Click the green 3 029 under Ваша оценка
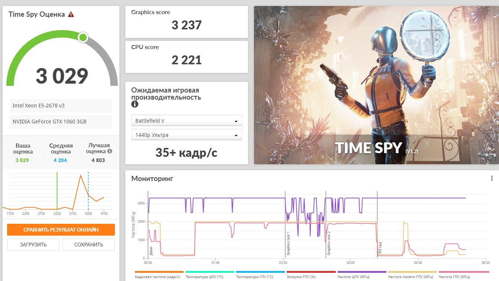This screenshot has height=281, width=499. 22,160
